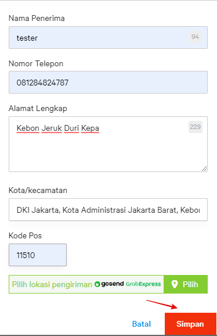
Task: Focus the Nomor Telepon input field
Action: pos(108,83)
